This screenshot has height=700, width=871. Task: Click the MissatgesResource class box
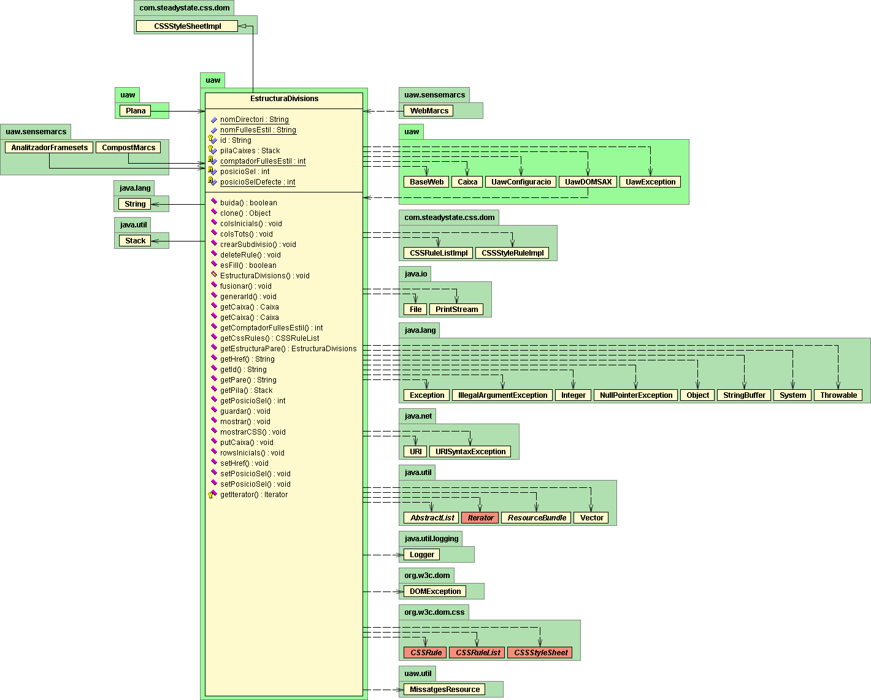444,690
